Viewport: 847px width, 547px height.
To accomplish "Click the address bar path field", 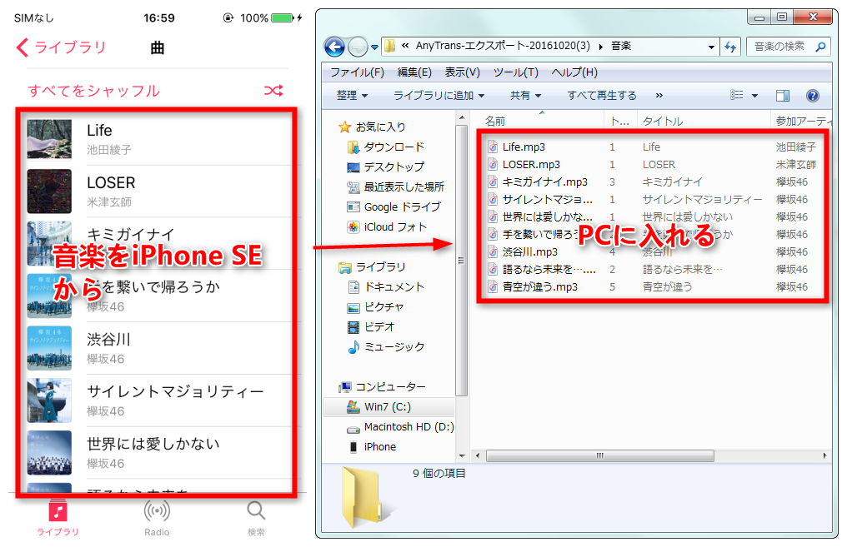I will coord(550,47).
